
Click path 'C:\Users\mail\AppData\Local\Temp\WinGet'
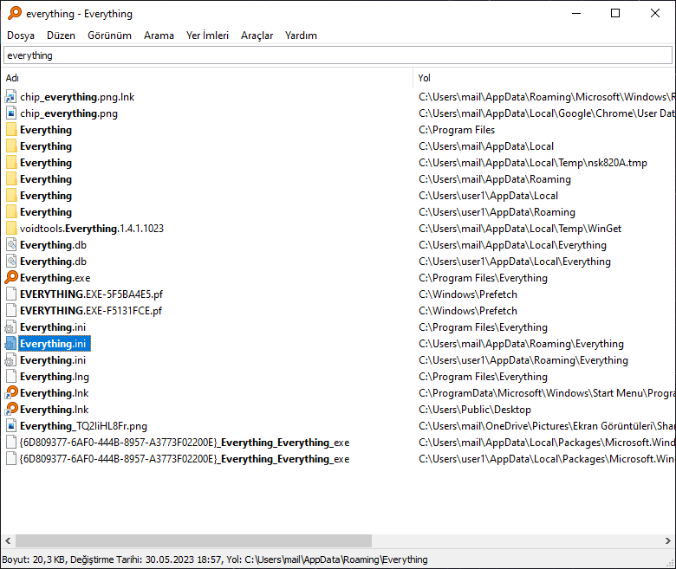[x=520, y=229]
